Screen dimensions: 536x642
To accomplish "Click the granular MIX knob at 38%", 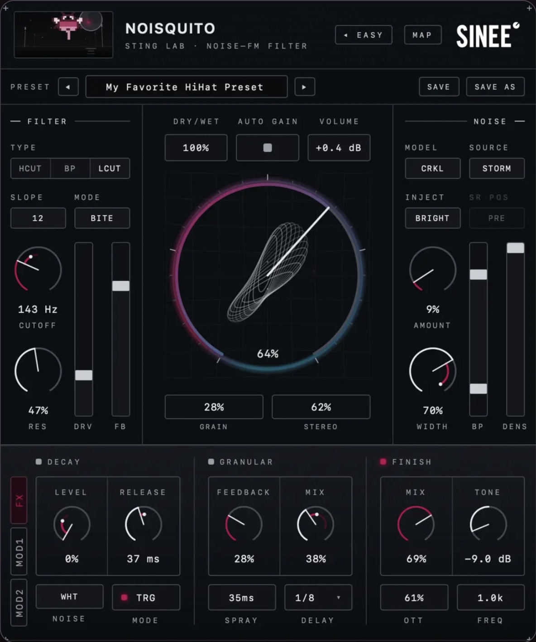I will 316,524.
